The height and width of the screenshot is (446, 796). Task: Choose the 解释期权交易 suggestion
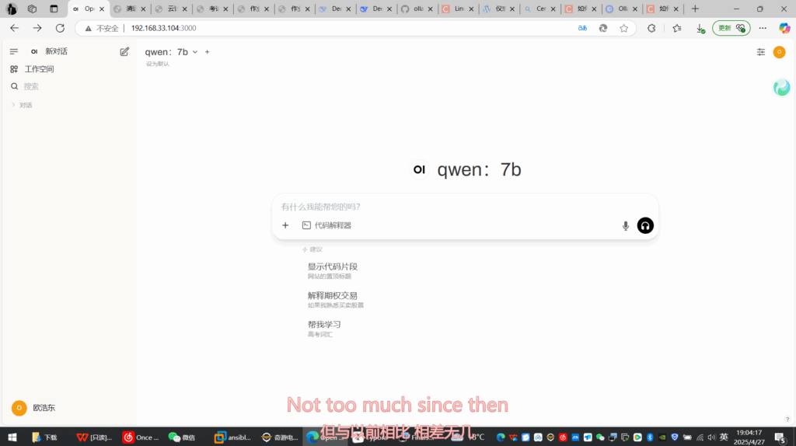(x=335, y=299)
